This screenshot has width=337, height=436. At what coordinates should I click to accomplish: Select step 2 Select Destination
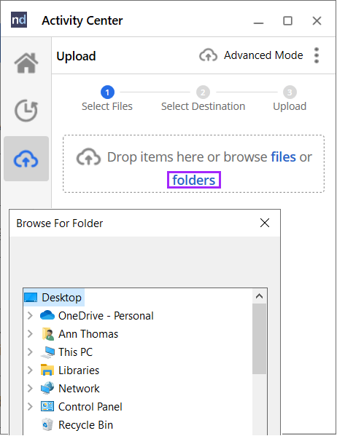pos(203,99)
